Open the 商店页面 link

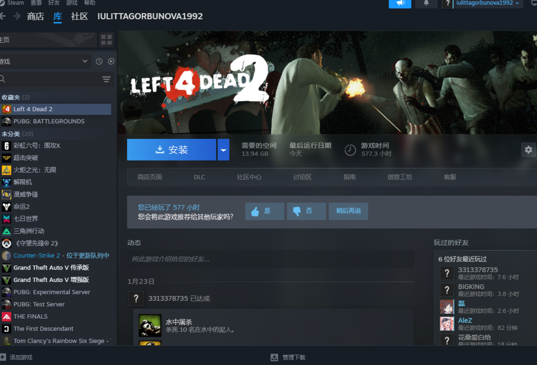pyautogui.click(x=150, y=177)
